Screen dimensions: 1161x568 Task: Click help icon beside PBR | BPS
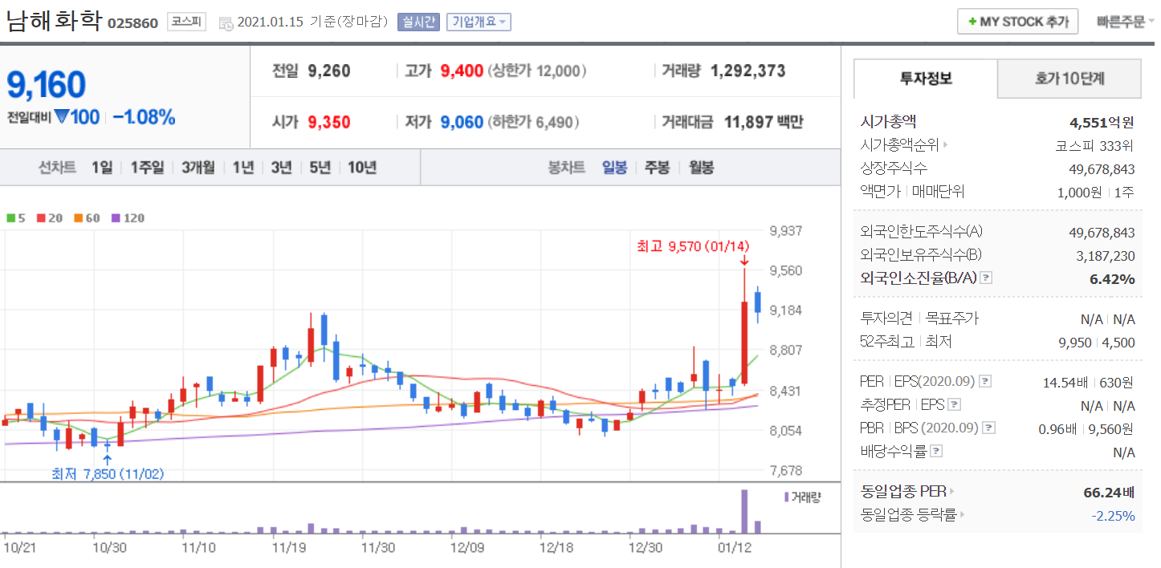(x=989, y=428)
